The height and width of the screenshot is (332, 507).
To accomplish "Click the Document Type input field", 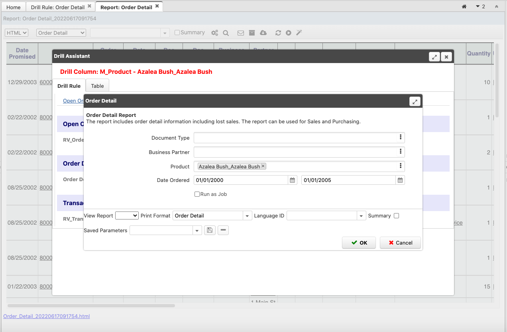I will [x=295, y=138].
